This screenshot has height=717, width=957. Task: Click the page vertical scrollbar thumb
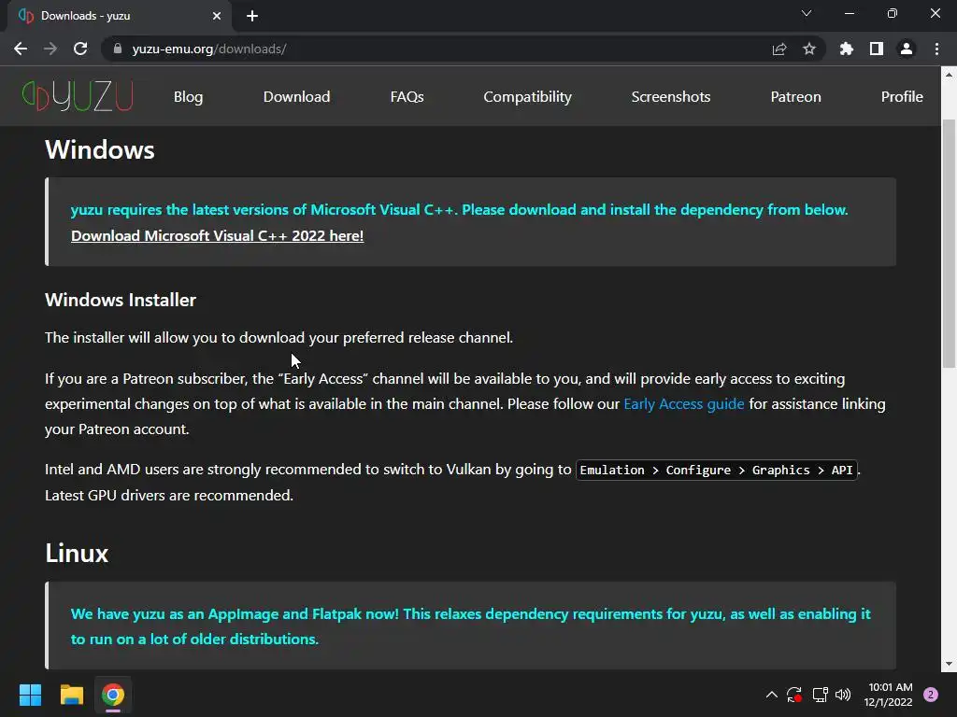click(x=949, y=244)
